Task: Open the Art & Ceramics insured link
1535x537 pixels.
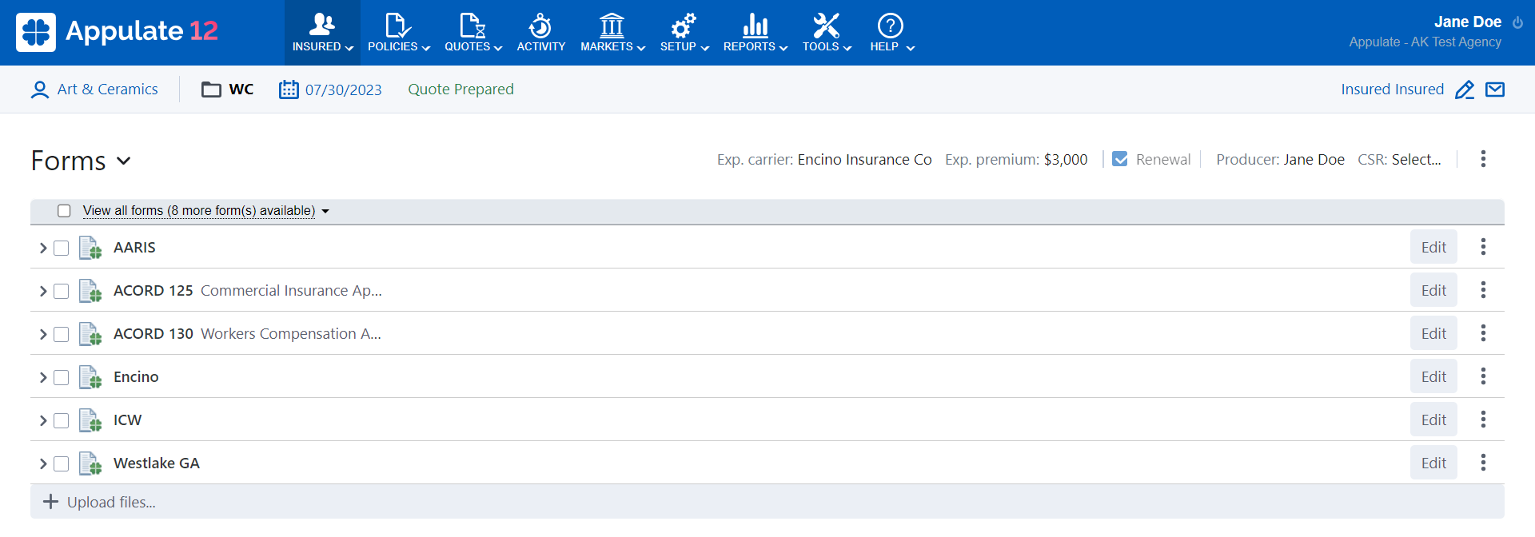Action: click(x=107, y=89)
